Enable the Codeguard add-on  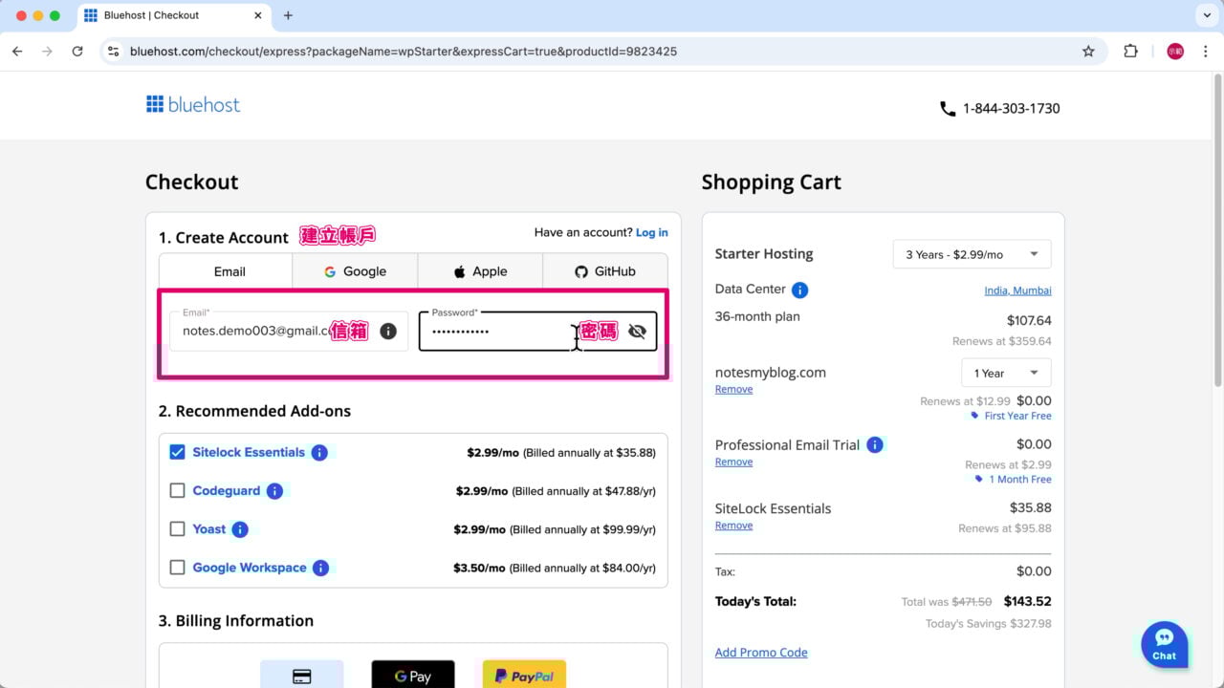click(x=177, y=490)
